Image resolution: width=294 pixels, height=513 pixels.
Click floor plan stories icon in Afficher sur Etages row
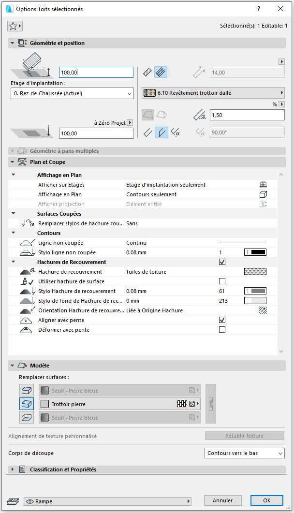[x=263, y=185]
